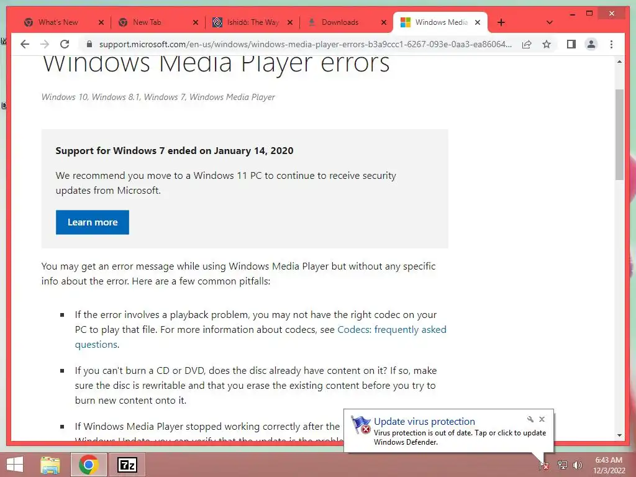Minimize the Chrome window
Screen dimensions: 636x477
pyautogui.click(x=572, y=14)
